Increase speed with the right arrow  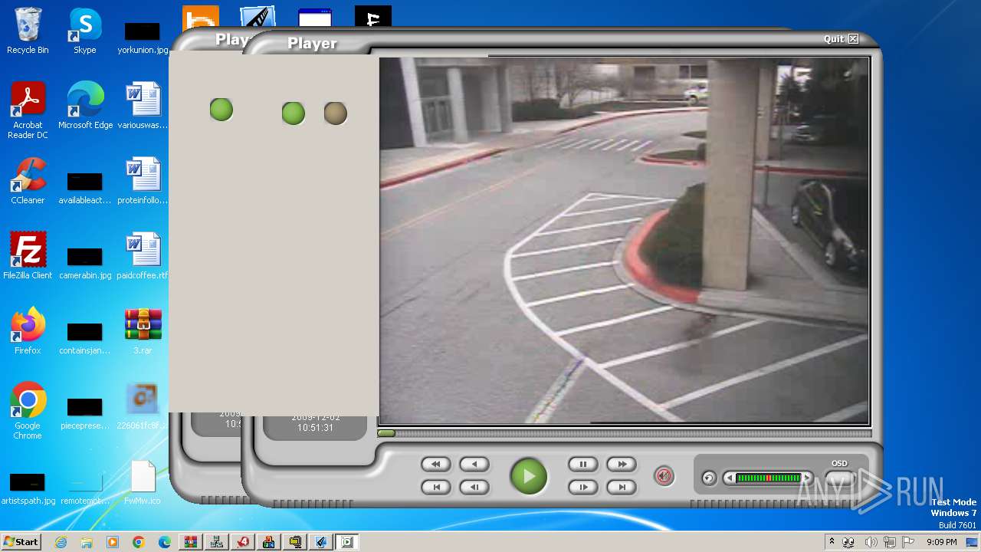coord(806,478)
